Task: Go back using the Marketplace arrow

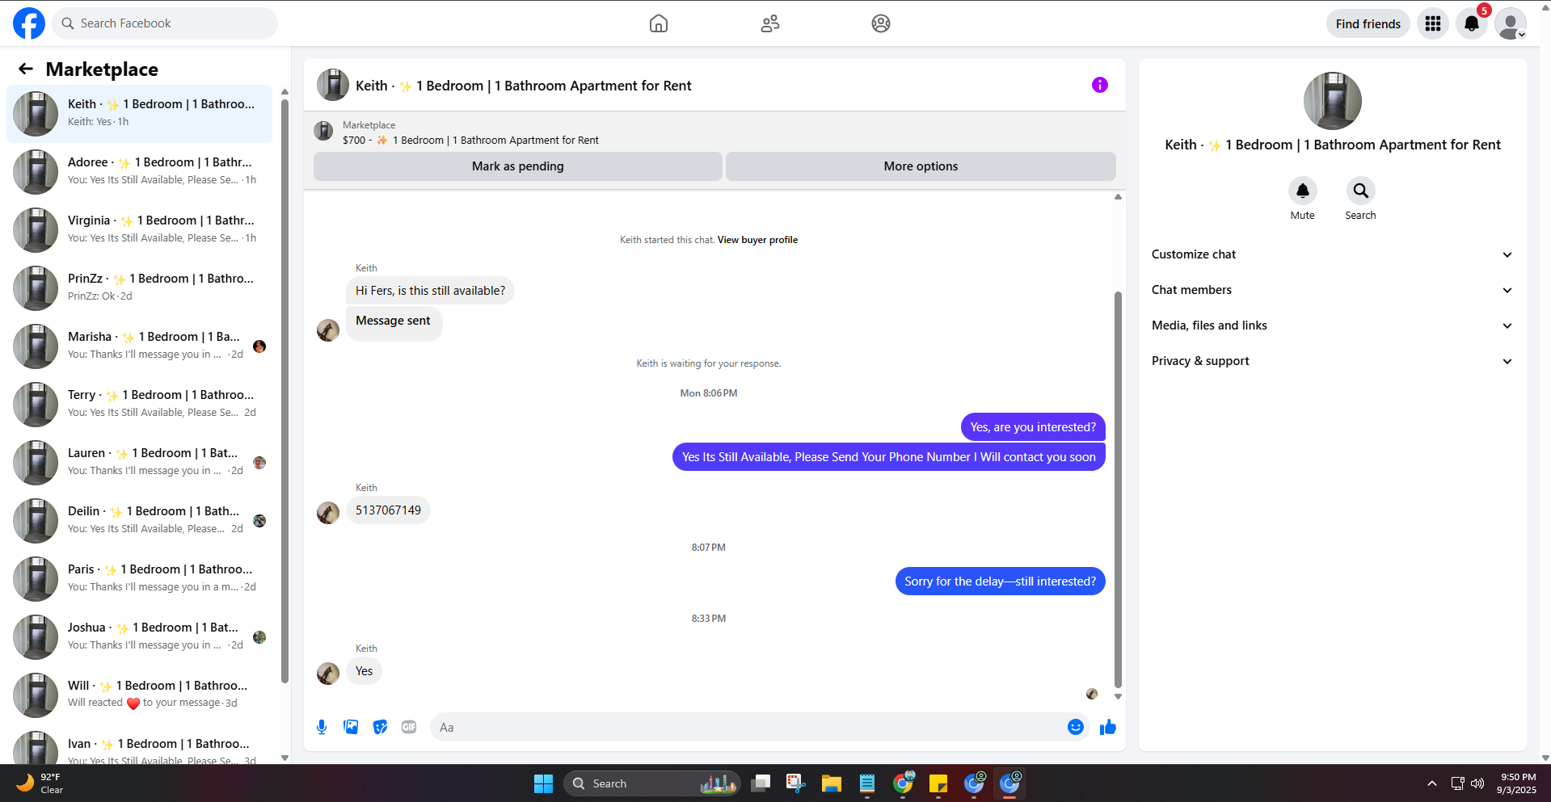Action: 26,69
